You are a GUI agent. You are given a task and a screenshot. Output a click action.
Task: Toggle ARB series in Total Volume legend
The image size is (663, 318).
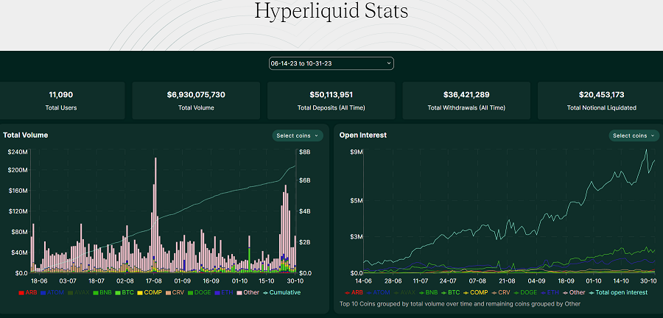pyautogui.click(x=28, y=292)
